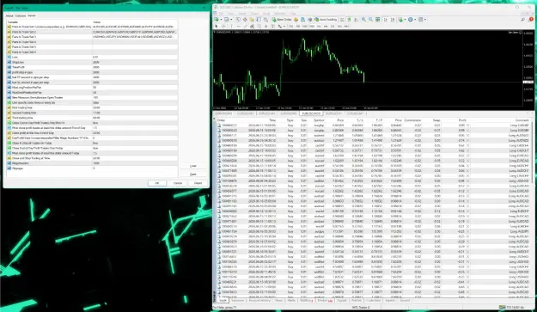Open the Profiles toolbar icon
This screenshot has height=312, width=537.
pyautogui.click(x=226, y=20)
